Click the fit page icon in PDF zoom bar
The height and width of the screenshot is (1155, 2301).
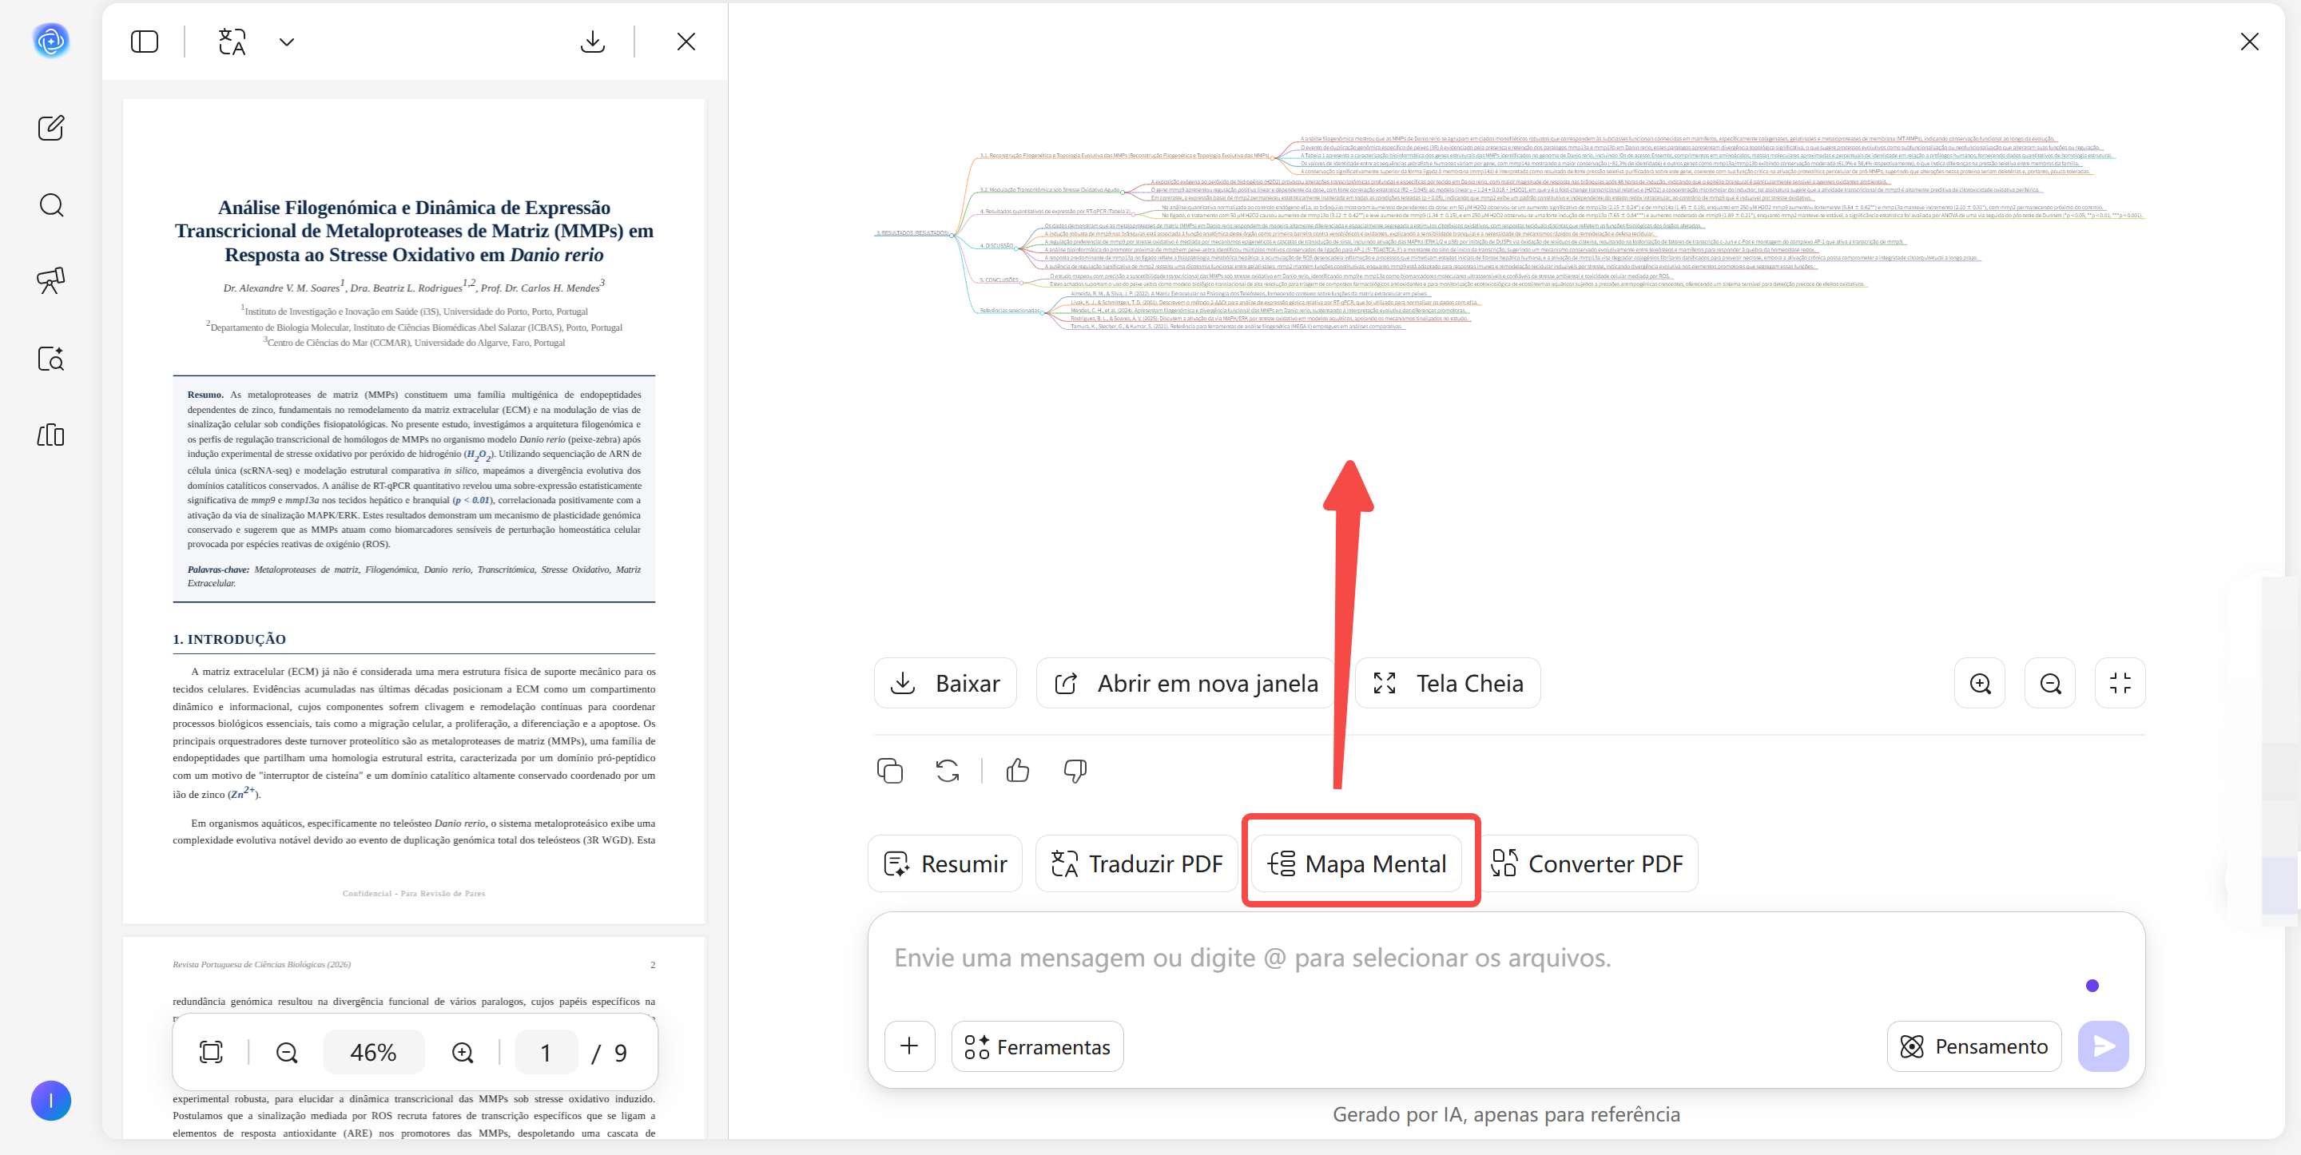[211, 1052]
